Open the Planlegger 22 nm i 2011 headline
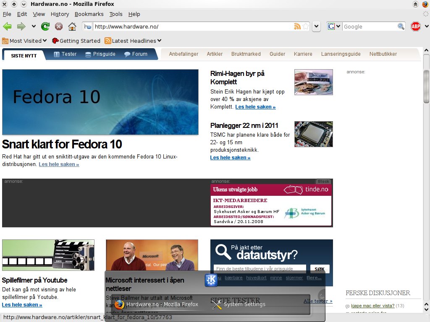430x322 pixels. (x=244, y=125)
